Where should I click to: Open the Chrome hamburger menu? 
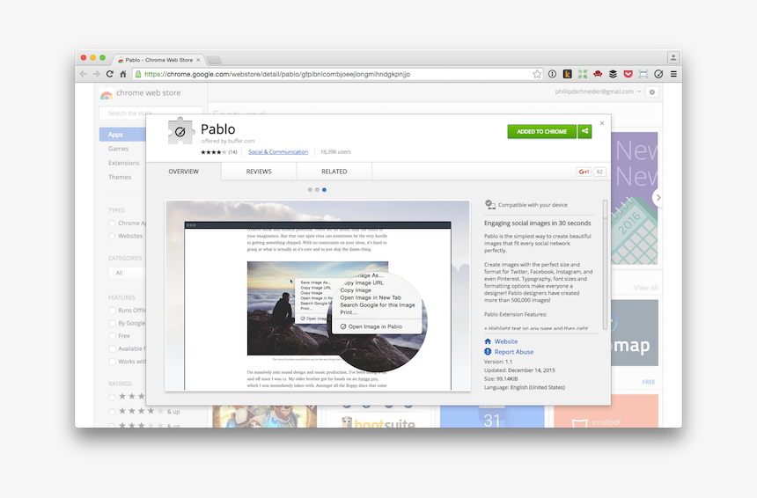coord(673,74)
